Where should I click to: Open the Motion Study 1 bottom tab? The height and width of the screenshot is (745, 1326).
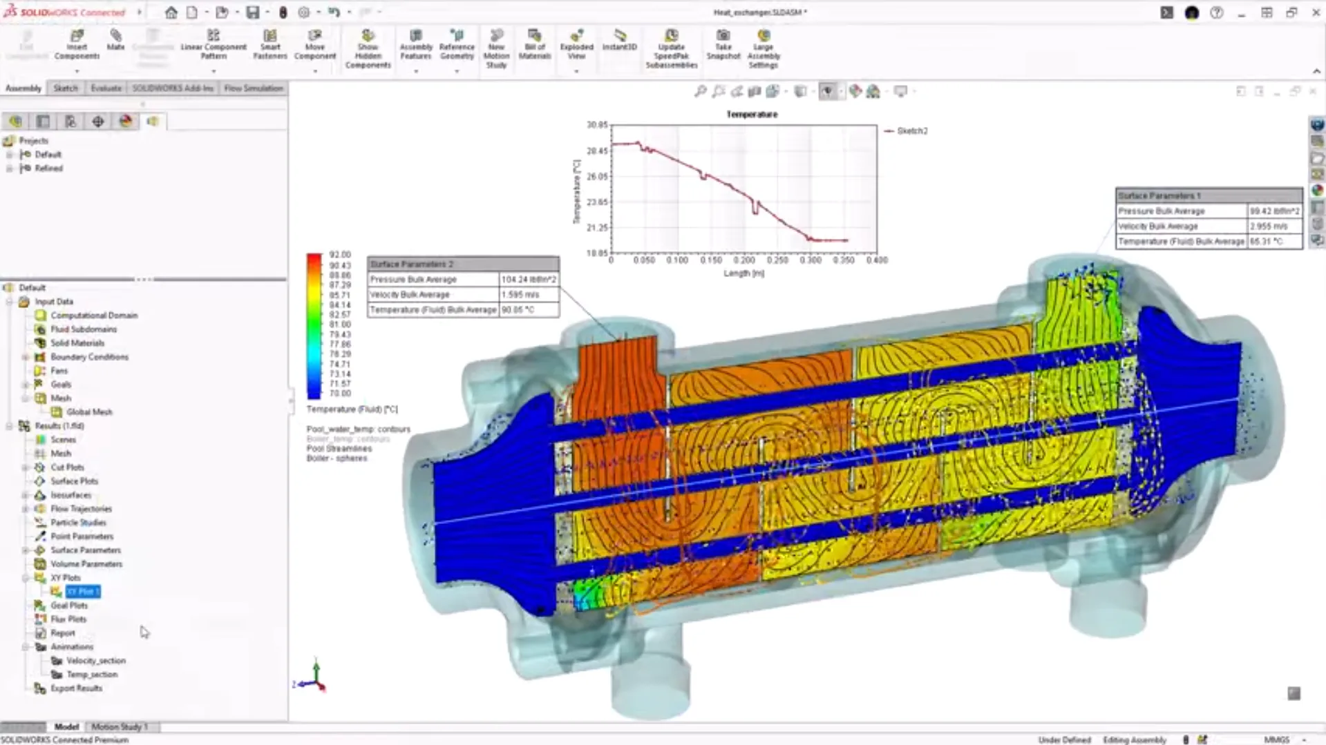click(x=120, y=726)
